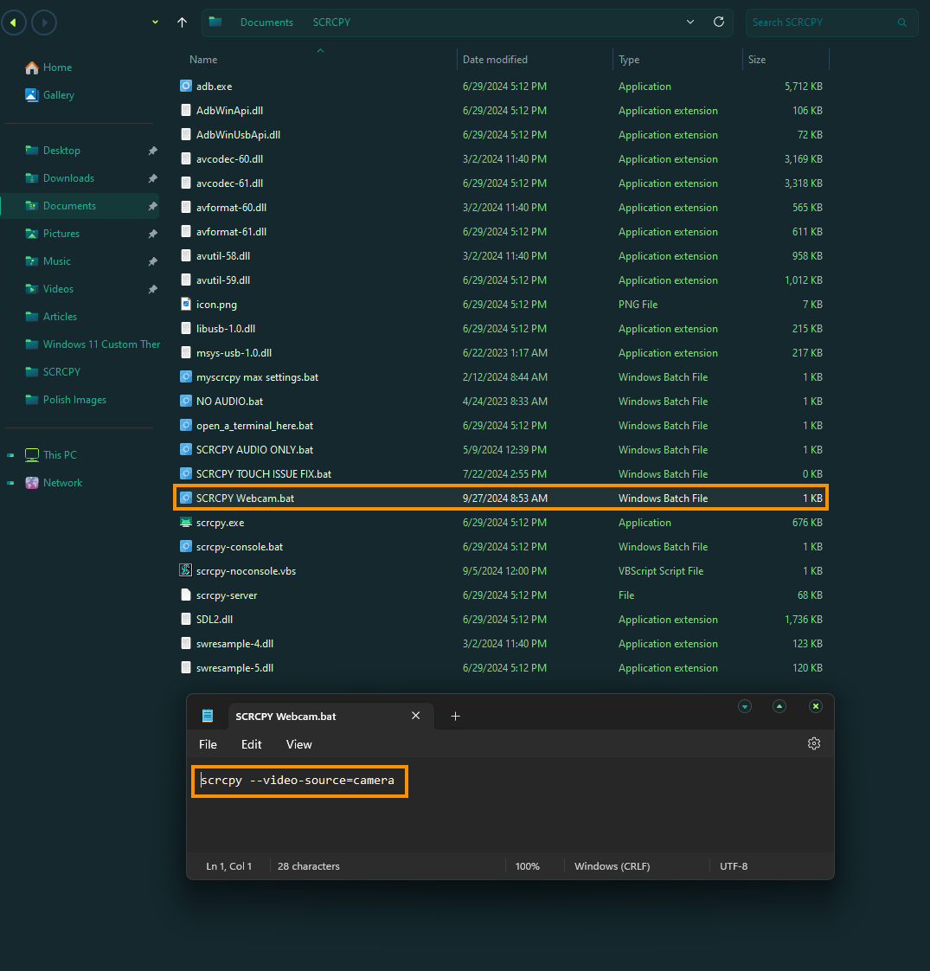
Task: Sort files by the Size column
Action: [x=757, y=60]
